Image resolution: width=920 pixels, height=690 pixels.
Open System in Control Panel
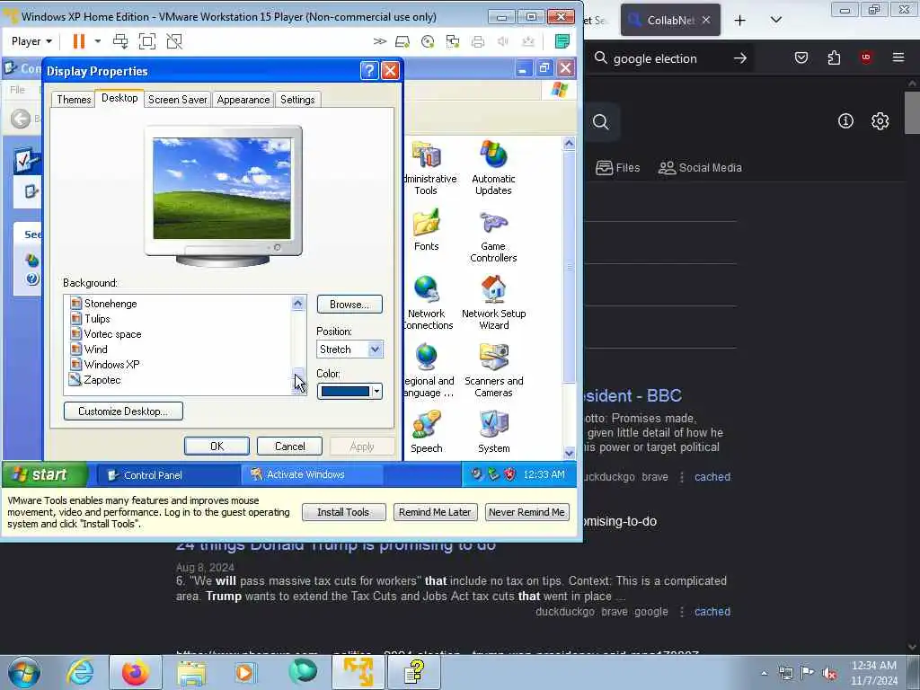(494, 433)
